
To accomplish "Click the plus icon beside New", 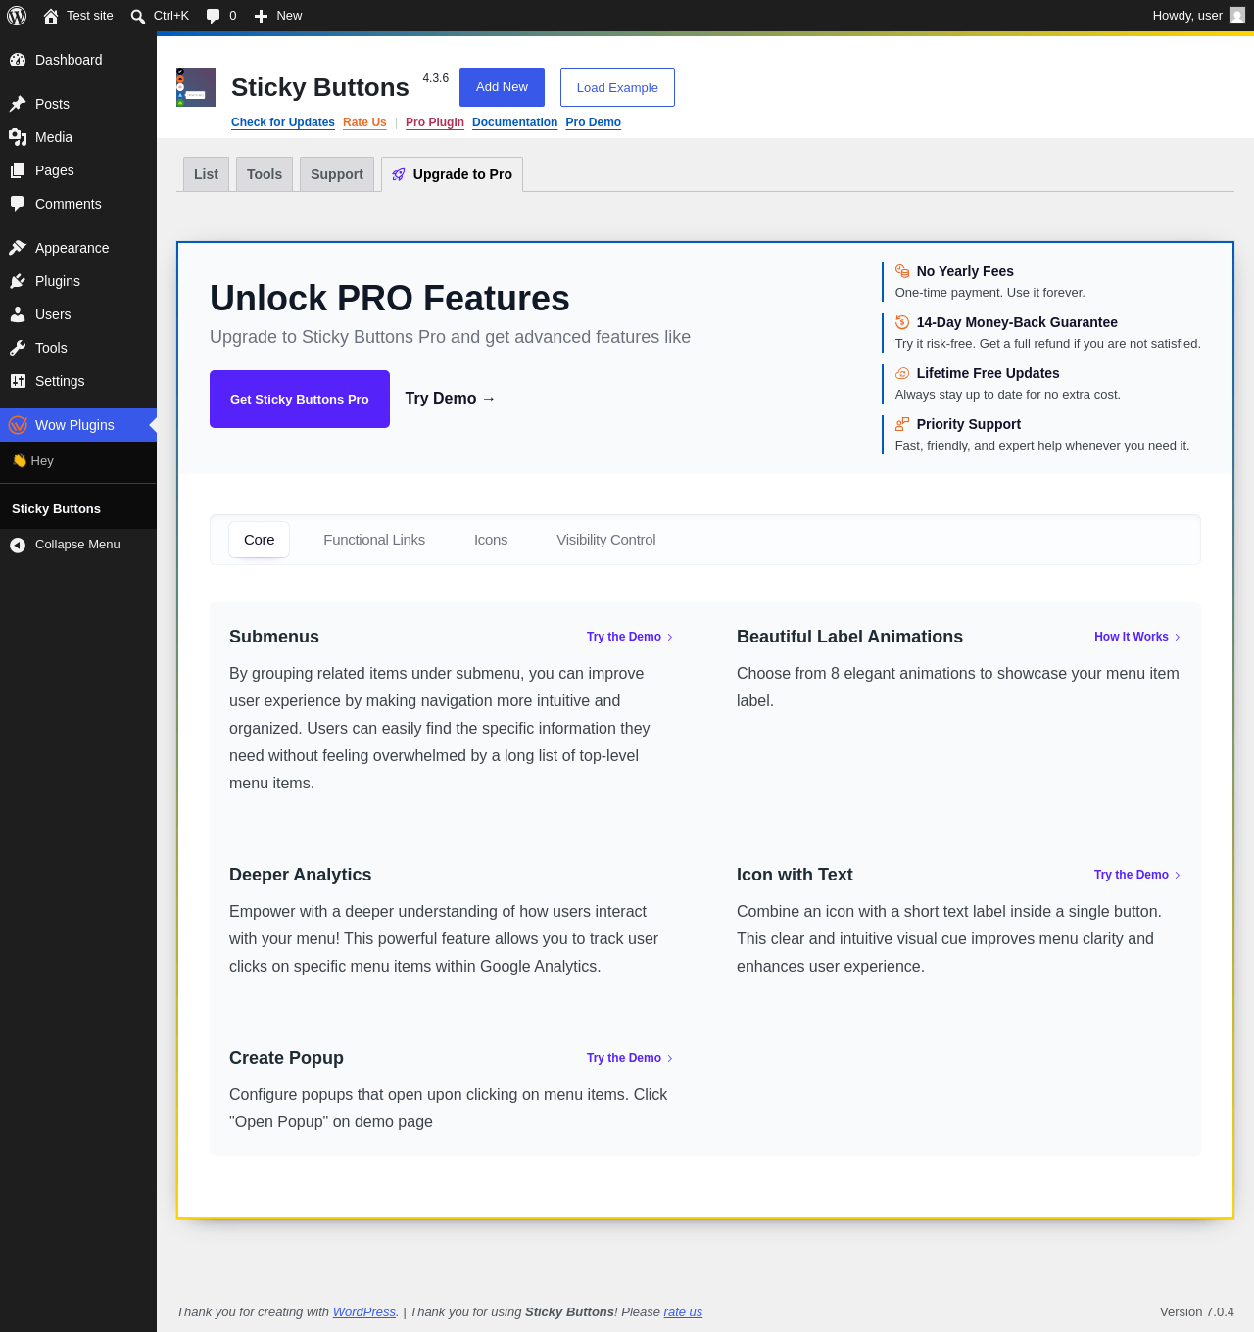I will point(262,16).
